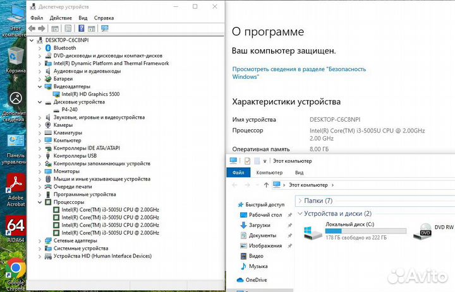Image resolution: width=455 pixels, height=292 pixels.
Task: Click the Local Disk C: usage bar
Action: pos(366,231)
